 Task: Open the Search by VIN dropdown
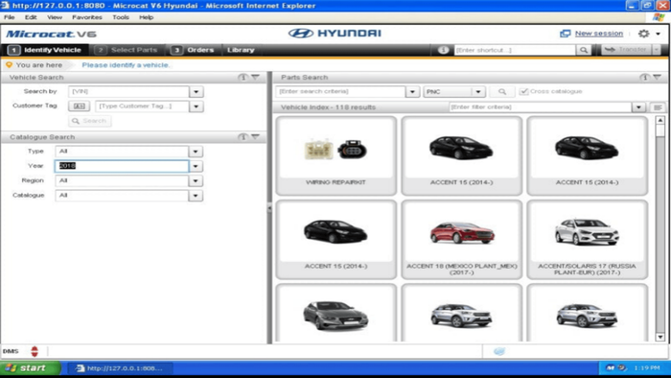coord(196,91)
